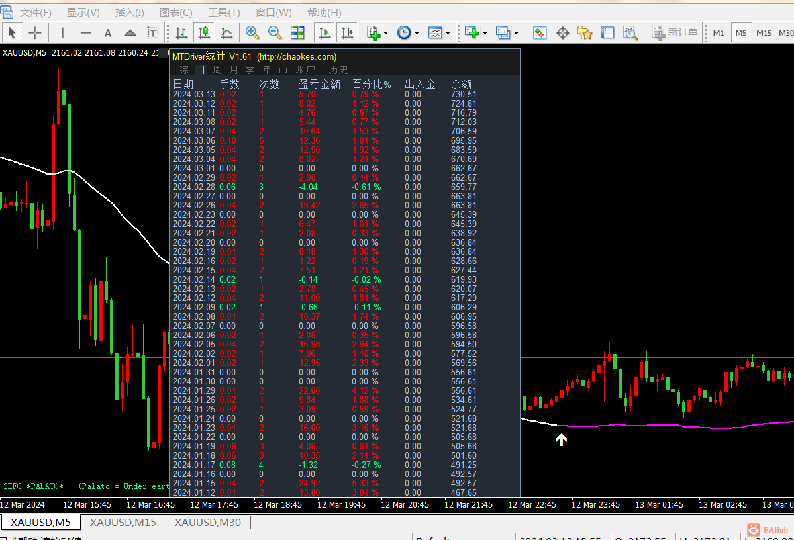Open the Strategy Tester magnifier icon

click(x=630, y=33)
